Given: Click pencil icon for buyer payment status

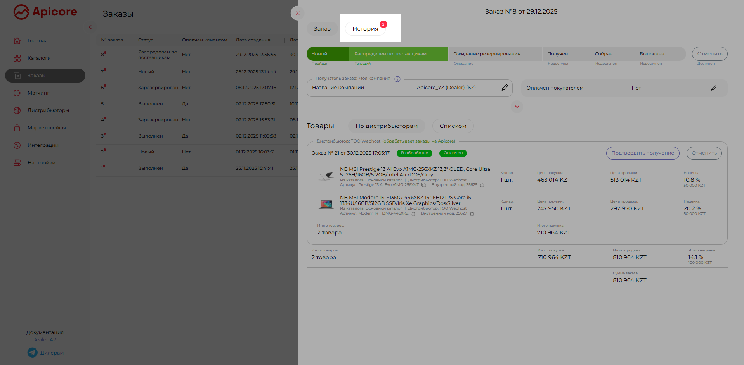Looking at the screenshot, I should click(x=713, y=88).
